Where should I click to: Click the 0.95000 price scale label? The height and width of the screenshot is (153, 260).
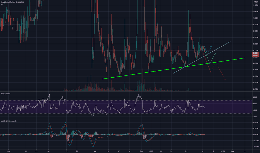tap(256, 24)
